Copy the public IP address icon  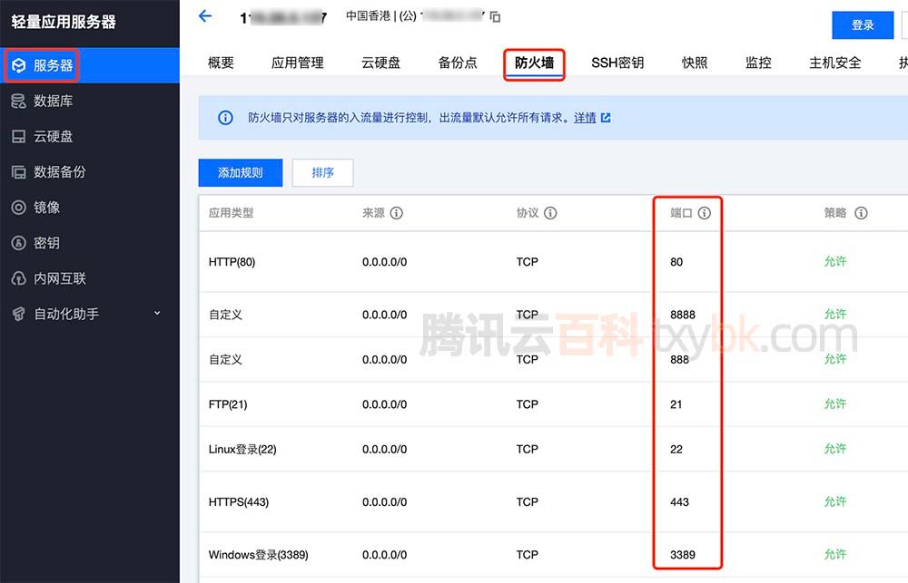495,16
